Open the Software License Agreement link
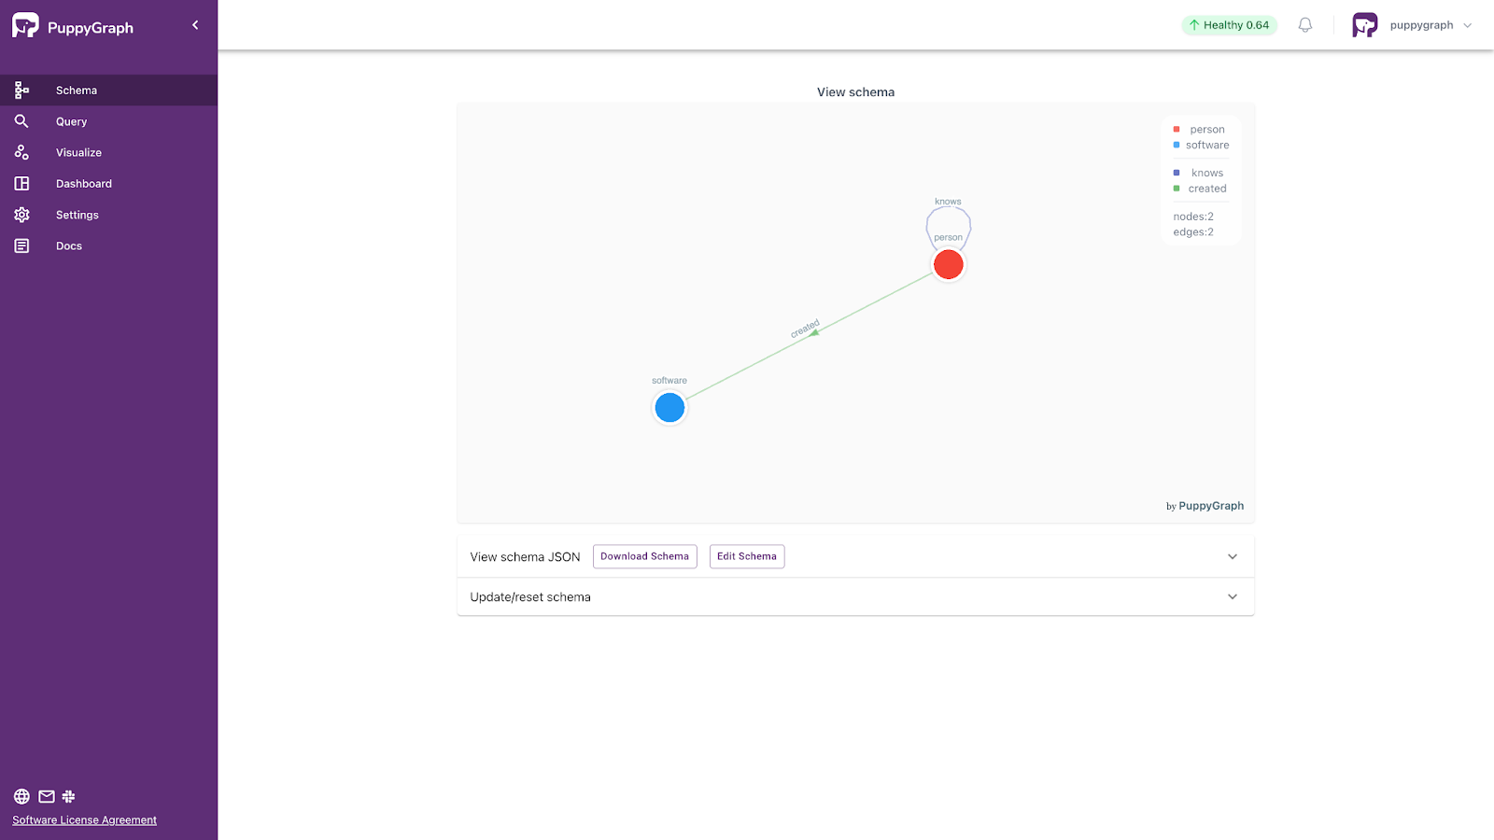This screenshot has width=1494, height=840. pyautogui.click(x=84, y=820)
